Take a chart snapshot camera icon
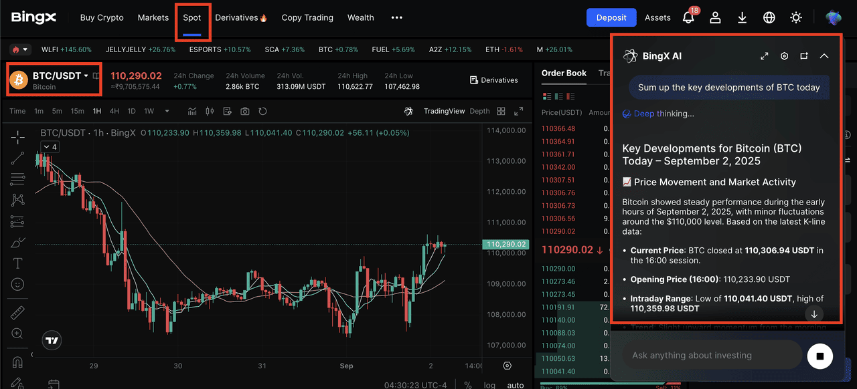 pyautogui.click(x=245, y=111)
